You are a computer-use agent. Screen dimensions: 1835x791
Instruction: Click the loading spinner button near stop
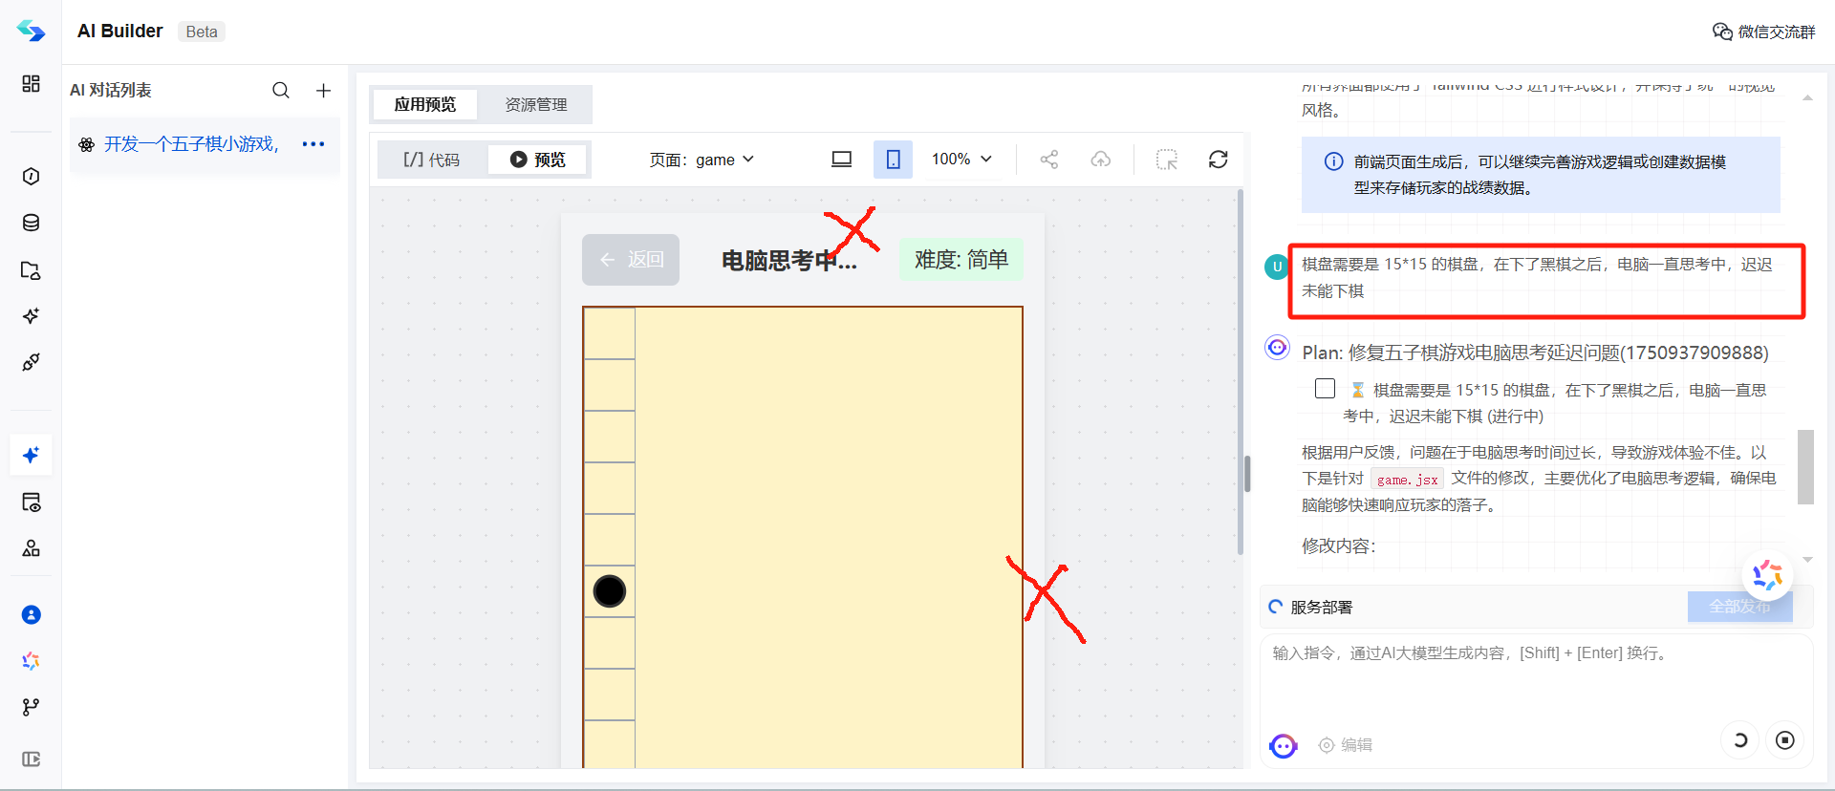click(1740, 740)
